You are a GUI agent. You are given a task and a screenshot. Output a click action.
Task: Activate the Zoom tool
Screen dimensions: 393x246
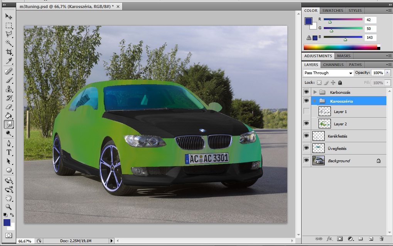(8, 207)
